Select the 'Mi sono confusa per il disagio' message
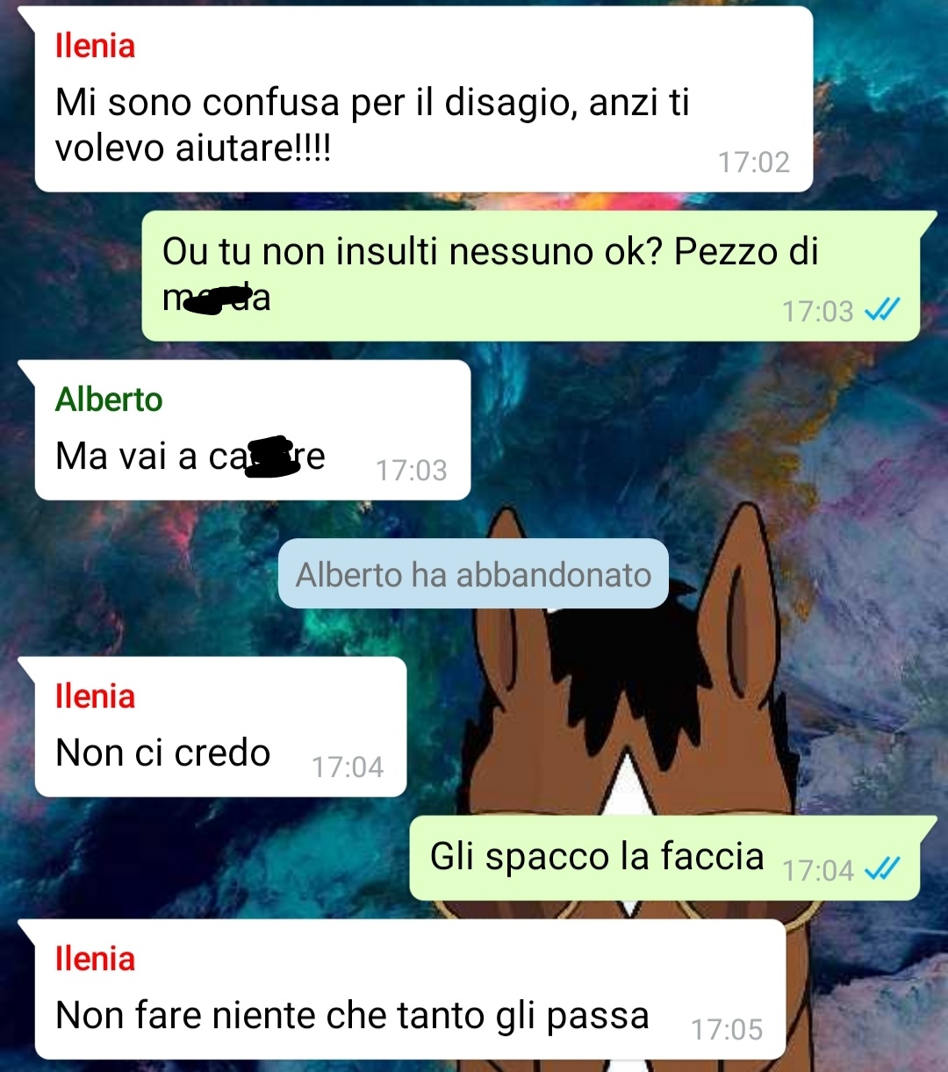This screenshot has width=948, height=1072. pos(424,98)
